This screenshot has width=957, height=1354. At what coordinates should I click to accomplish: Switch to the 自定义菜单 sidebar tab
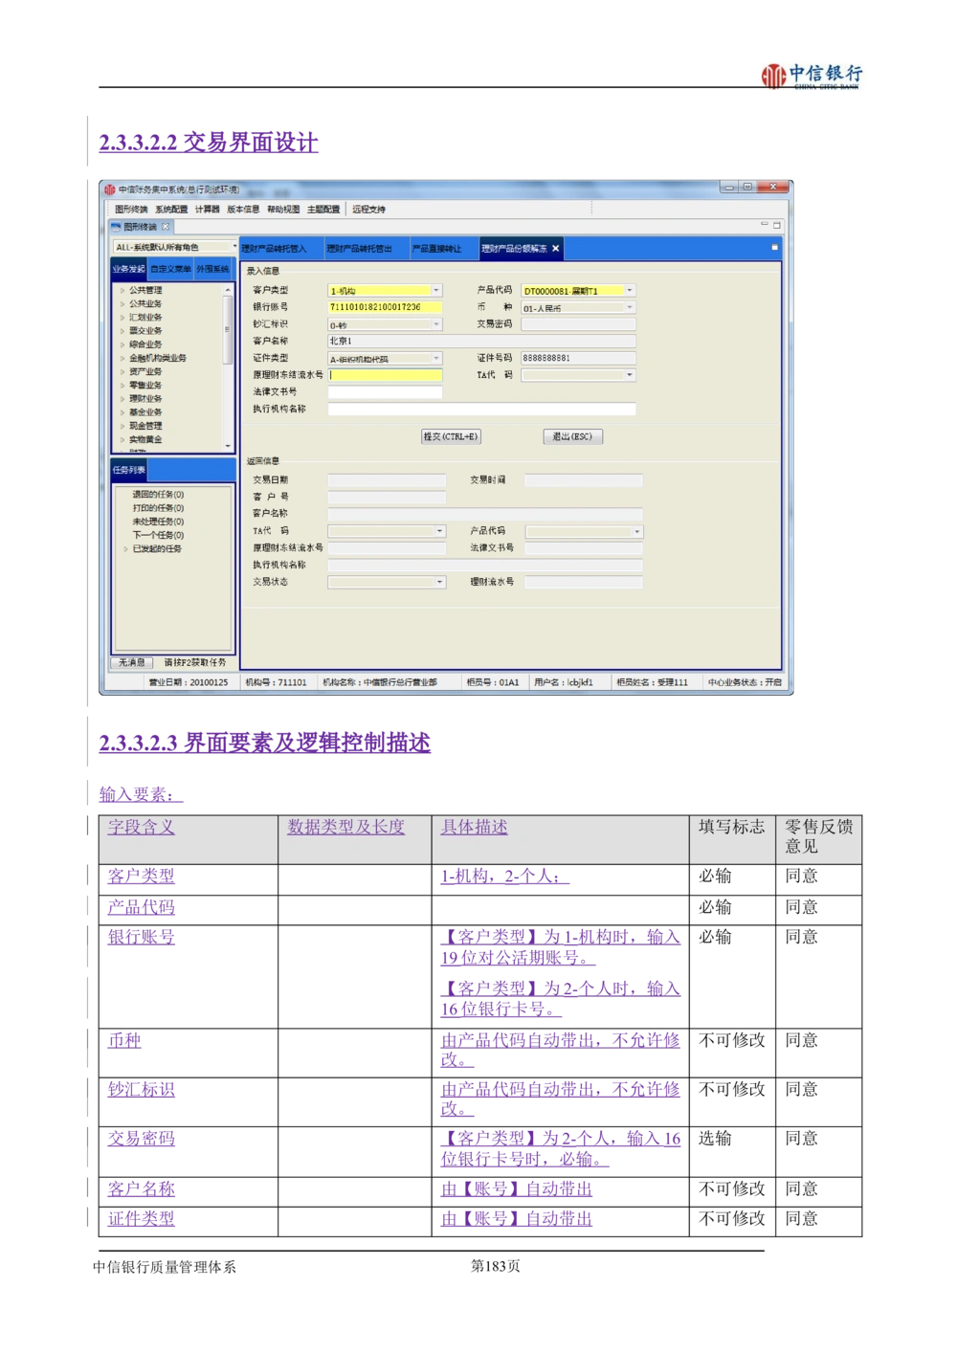click(170, 270)
